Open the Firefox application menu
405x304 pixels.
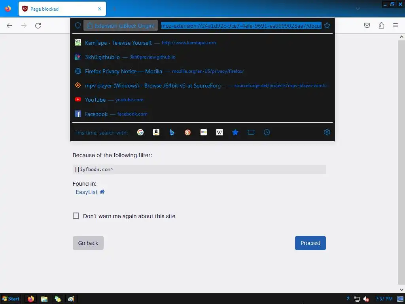pyautogui.click(x=396, y=25)
